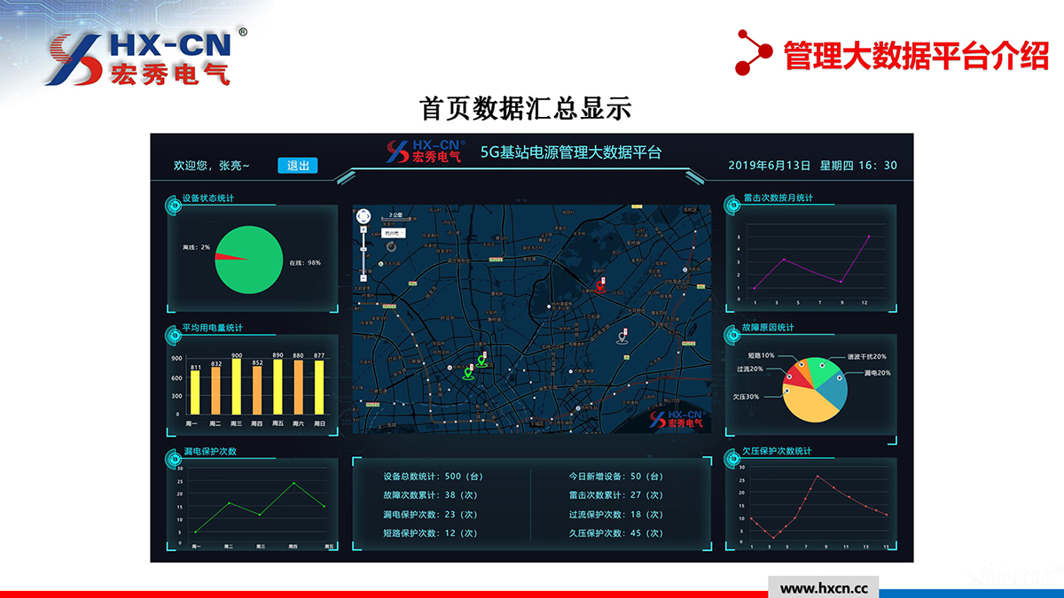Image resolution: width=1064 pixels, height=598 pixels.
Task: Click the upper green station marker
Action: coord(481,360)
